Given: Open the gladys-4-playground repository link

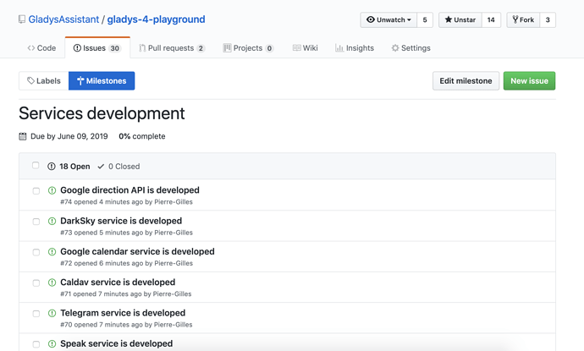Looking at the screenshot, I should [156, 19].
